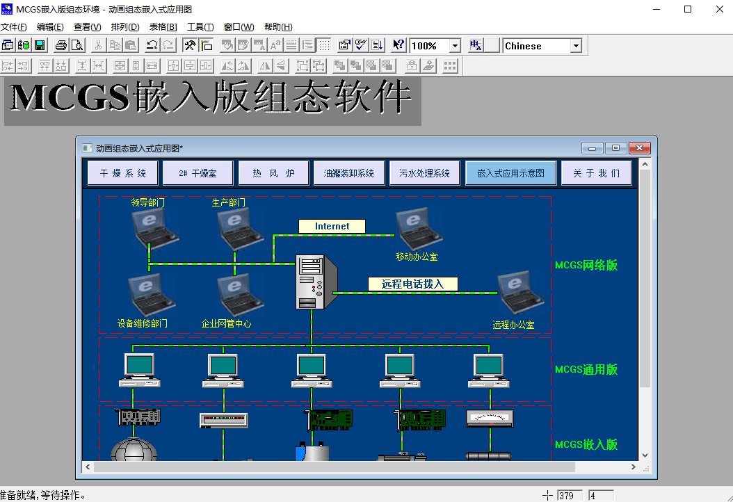Click the 油罐装卸系统 button

(x=349, y=173)
